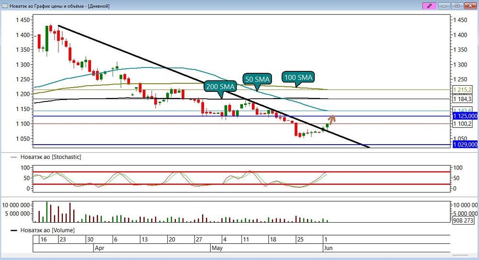Image resolution: width=479 pixels, height=260 pixels.
Task: Click date 11 on the time axis
Action: [246, 239]
